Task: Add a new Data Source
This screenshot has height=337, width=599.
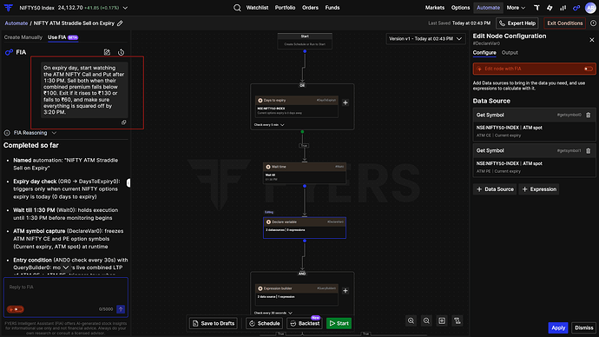Action: coord(495,189)
